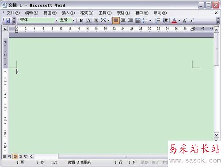Switch to Outline view icon

coord(21,156)
